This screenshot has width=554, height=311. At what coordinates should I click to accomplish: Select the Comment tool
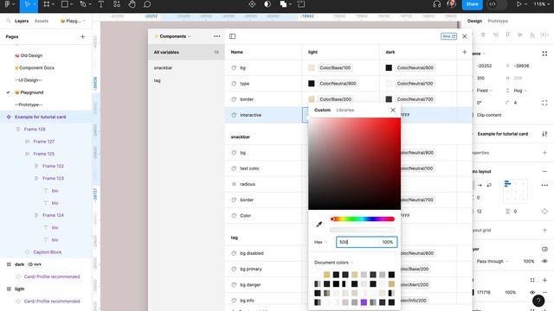[147, 4]
